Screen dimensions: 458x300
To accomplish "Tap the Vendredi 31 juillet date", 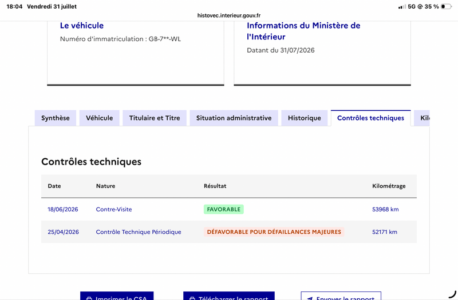I will click(52, 6).
